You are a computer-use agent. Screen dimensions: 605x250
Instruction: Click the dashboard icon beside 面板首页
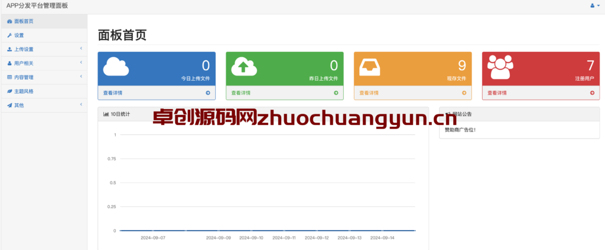9,22
